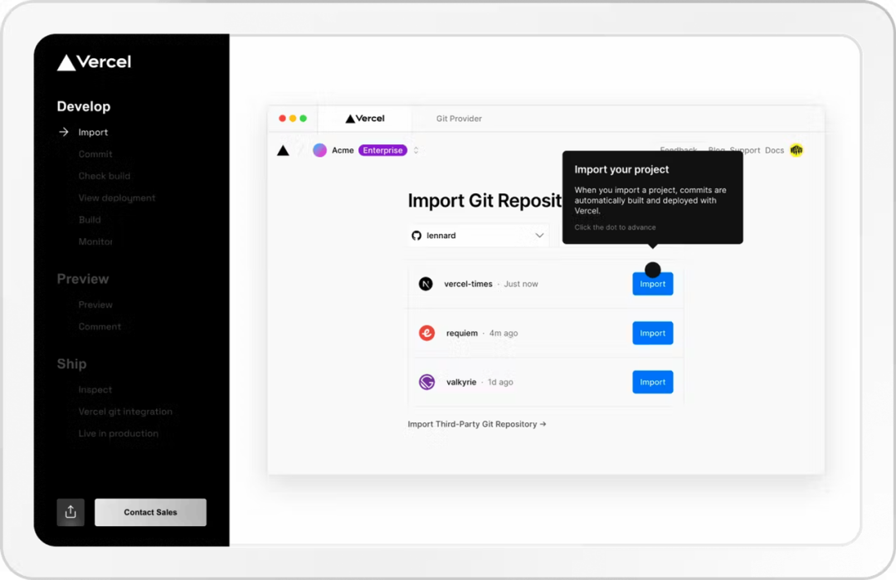This screenshot has height=580, width=896.
Task: Click the Next.js icon beside vercel-times
Action: click(x=426, y=284)
